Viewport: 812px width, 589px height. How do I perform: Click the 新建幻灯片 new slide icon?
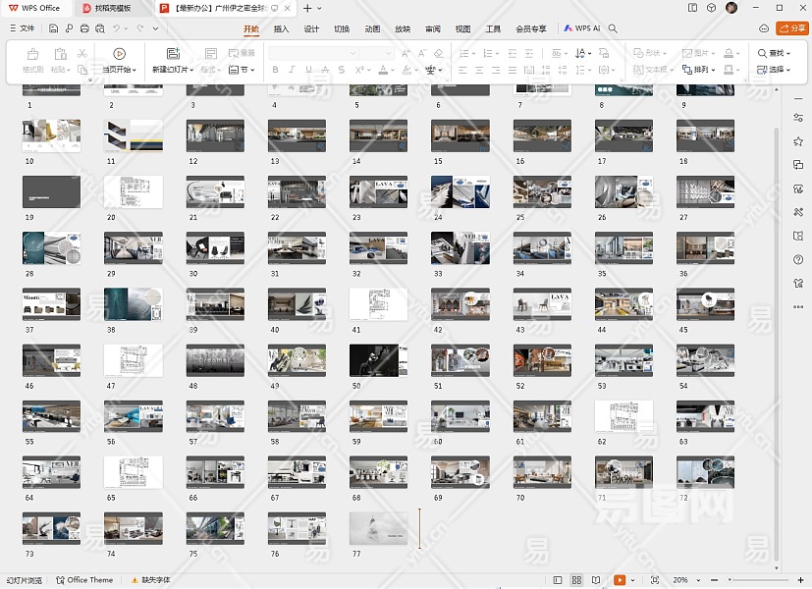pos(173,53)
